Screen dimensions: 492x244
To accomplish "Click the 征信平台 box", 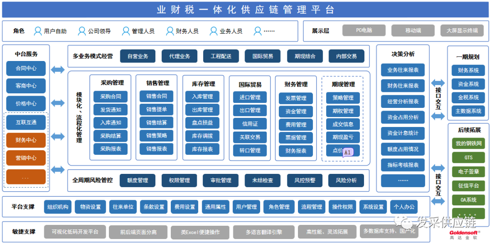I will coord(468,186).
